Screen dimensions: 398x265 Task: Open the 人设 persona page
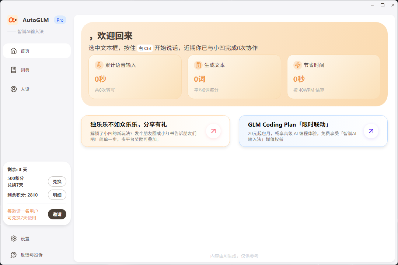pos(37,89)
